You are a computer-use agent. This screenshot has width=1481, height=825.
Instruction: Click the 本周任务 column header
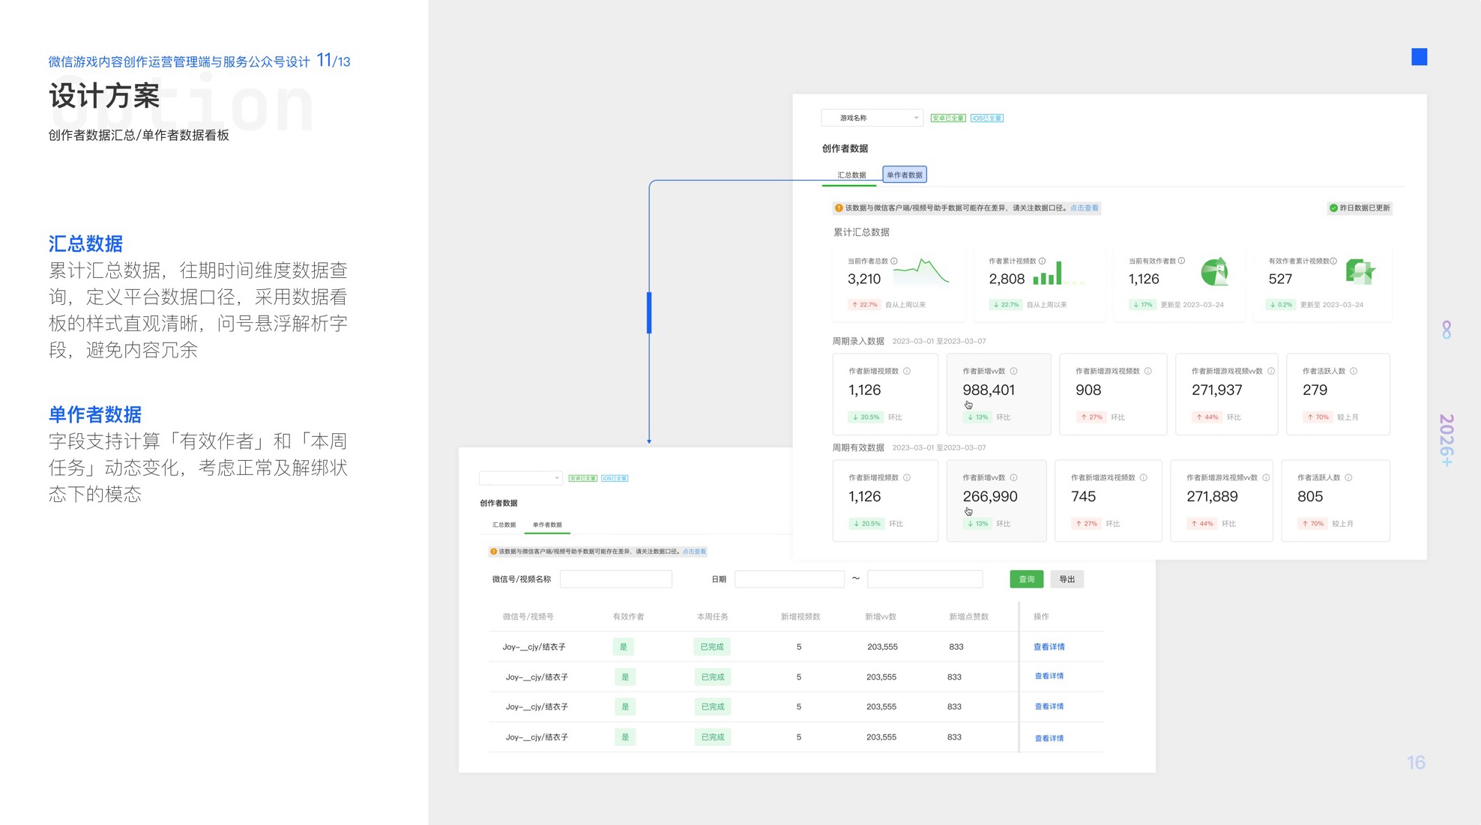[x=712, y=617]
